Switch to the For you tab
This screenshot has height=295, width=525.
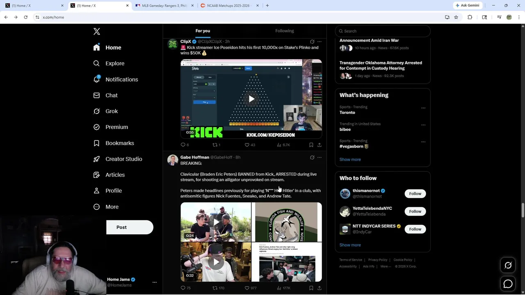pyautogui.click(x=203, y=31)
